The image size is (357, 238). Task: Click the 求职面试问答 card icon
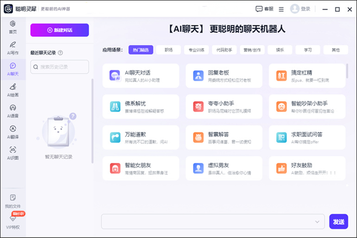[281, 138]
